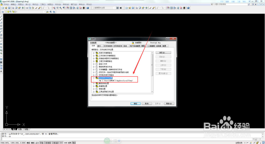
Task: Switch to the 布局1 layout tab
Action: point(20,129)
